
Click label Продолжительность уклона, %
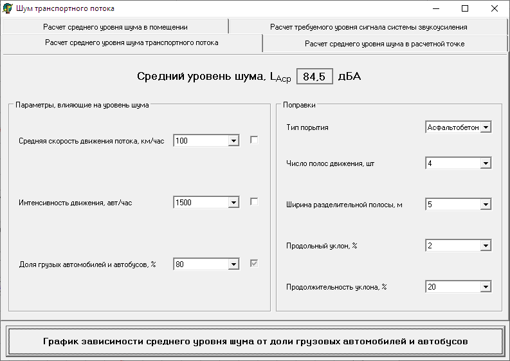coord(336,287)
